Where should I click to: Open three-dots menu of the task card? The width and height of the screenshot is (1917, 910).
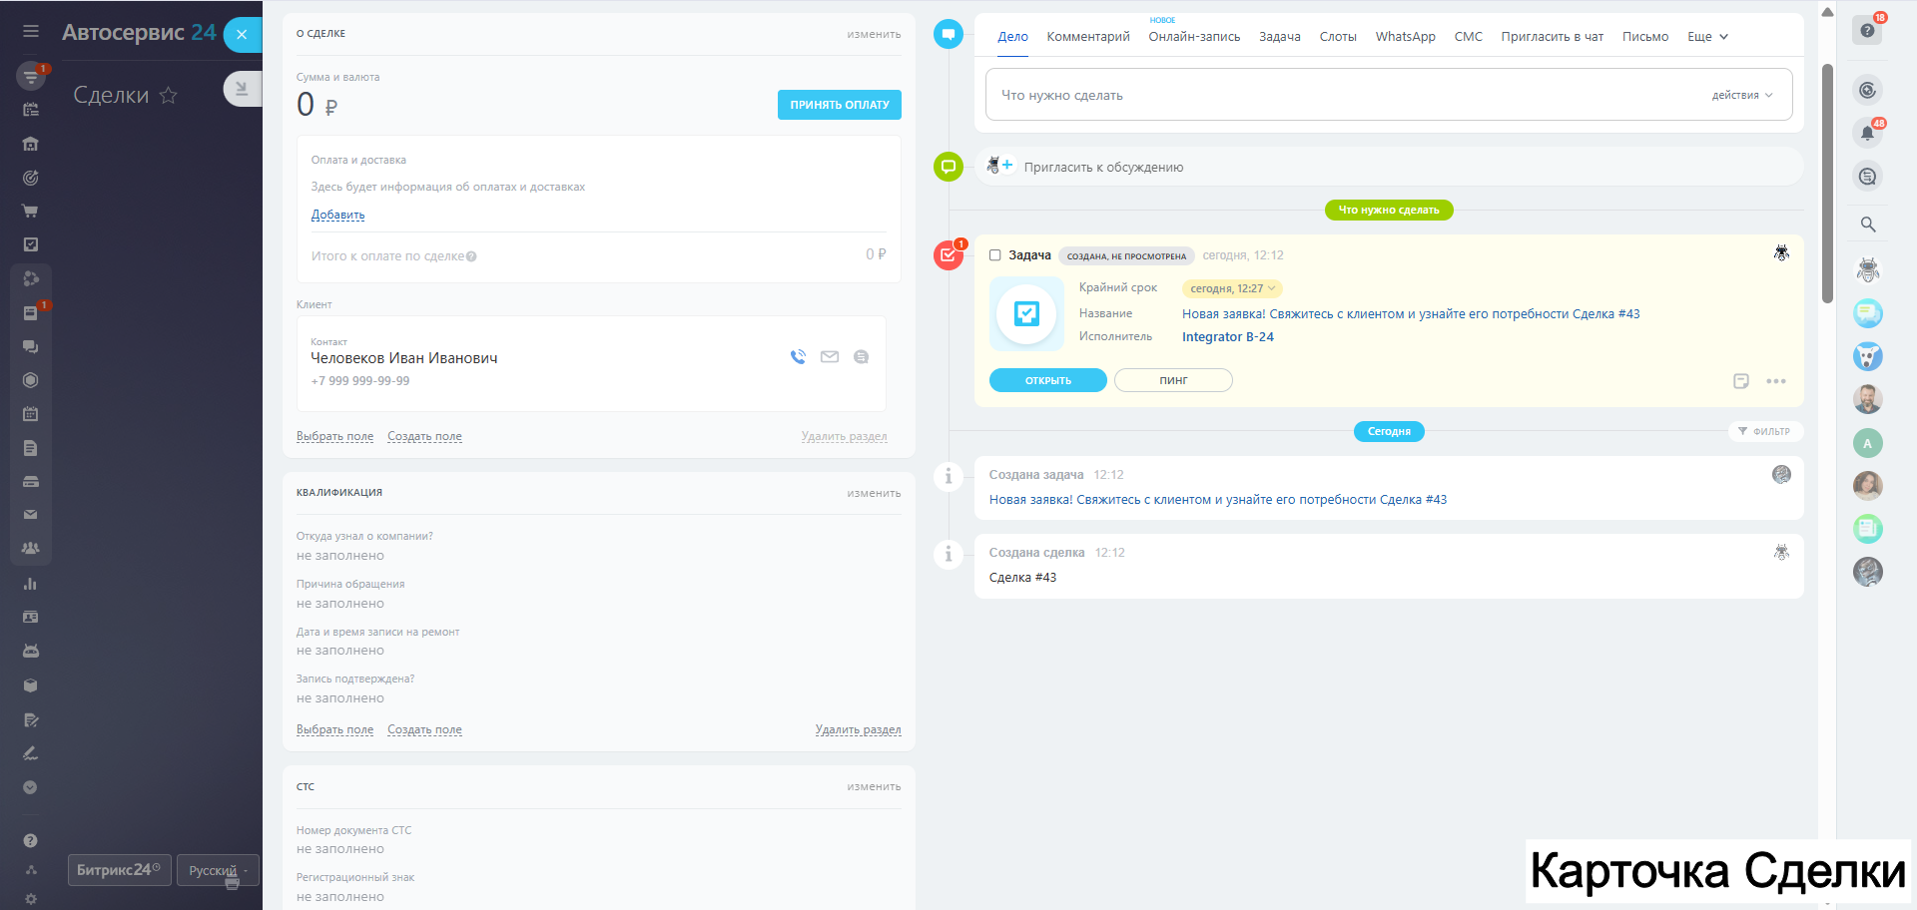pyautogui.click(x=1776, y=381)
